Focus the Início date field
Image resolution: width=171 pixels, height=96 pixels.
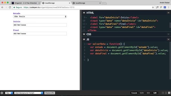pyautogui.click(x=40, y=25)
